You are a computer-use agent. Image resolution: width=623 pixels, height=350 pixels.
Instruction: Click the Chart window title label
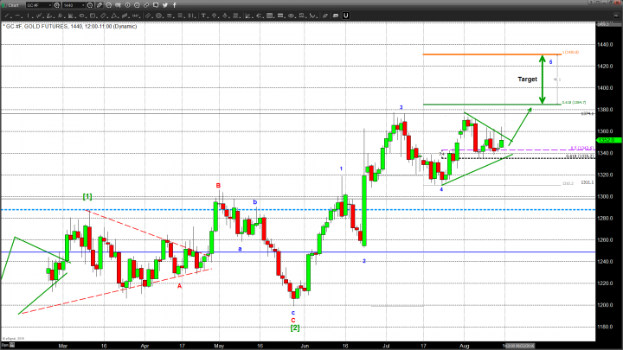click(14, 5)
